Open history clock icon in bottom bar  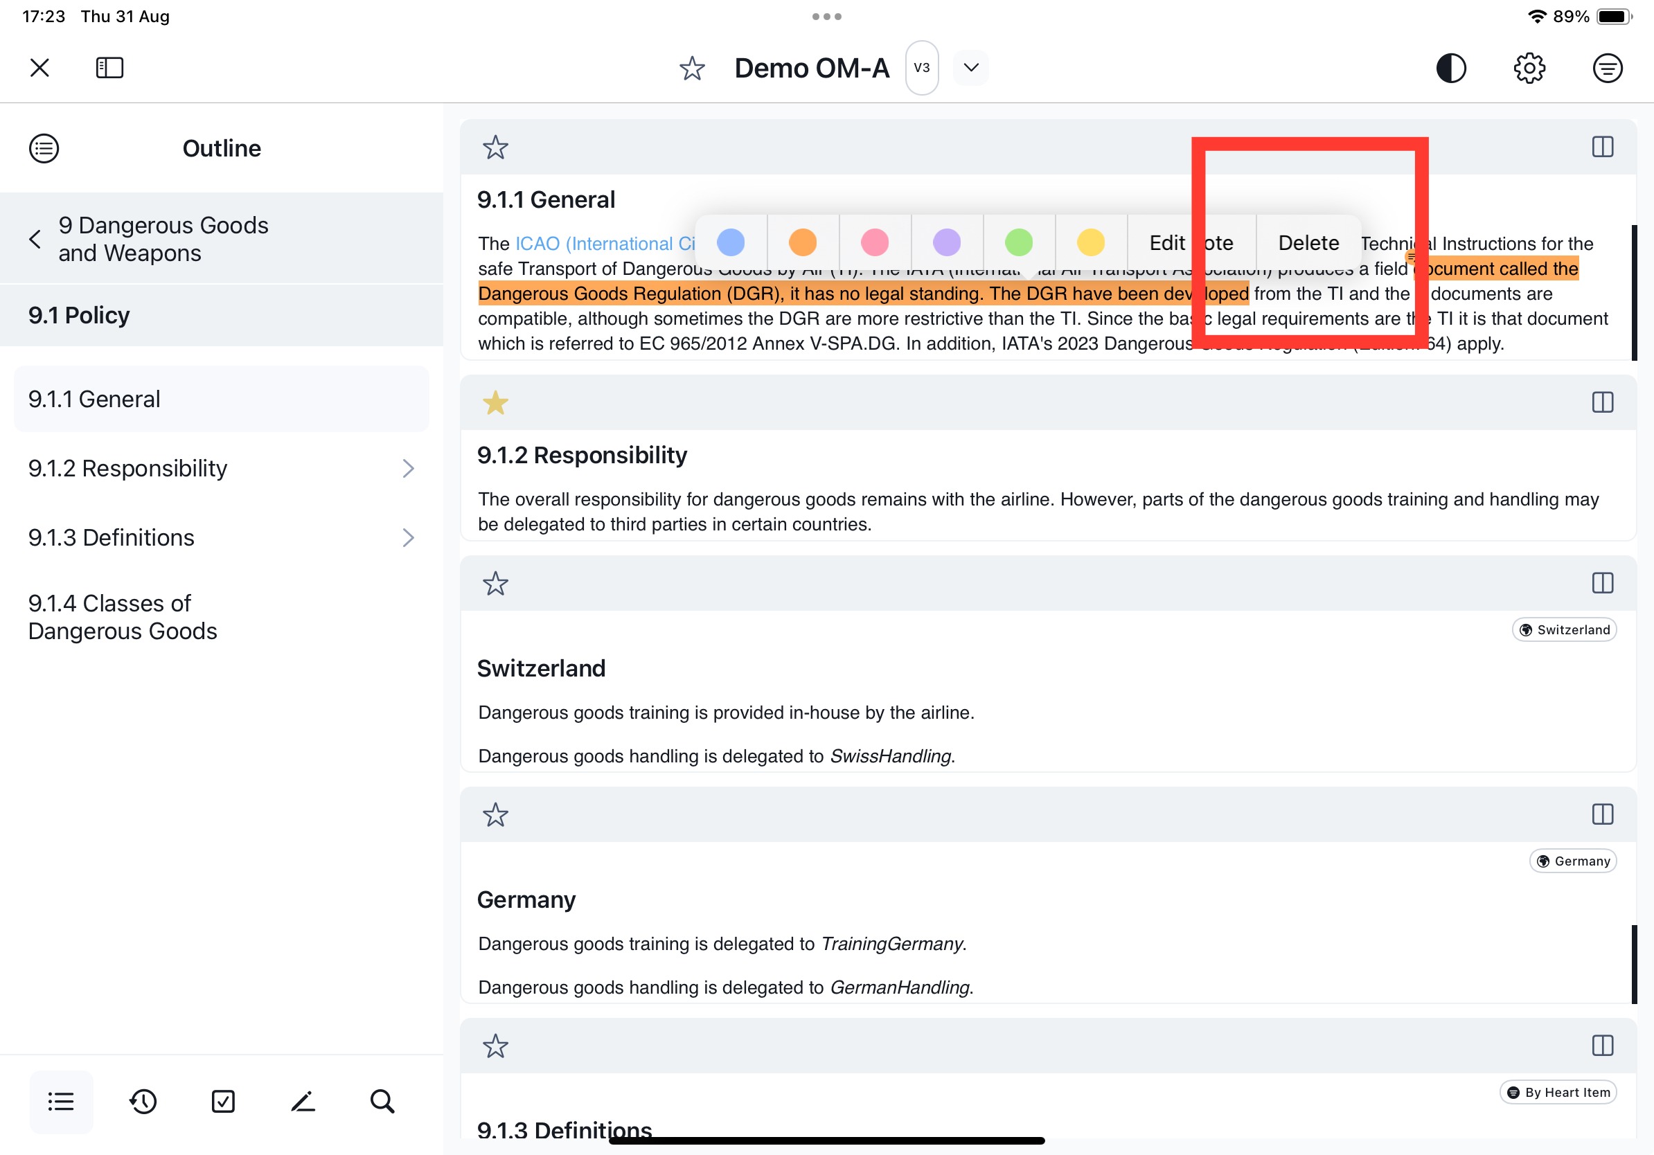(143, 1101)
